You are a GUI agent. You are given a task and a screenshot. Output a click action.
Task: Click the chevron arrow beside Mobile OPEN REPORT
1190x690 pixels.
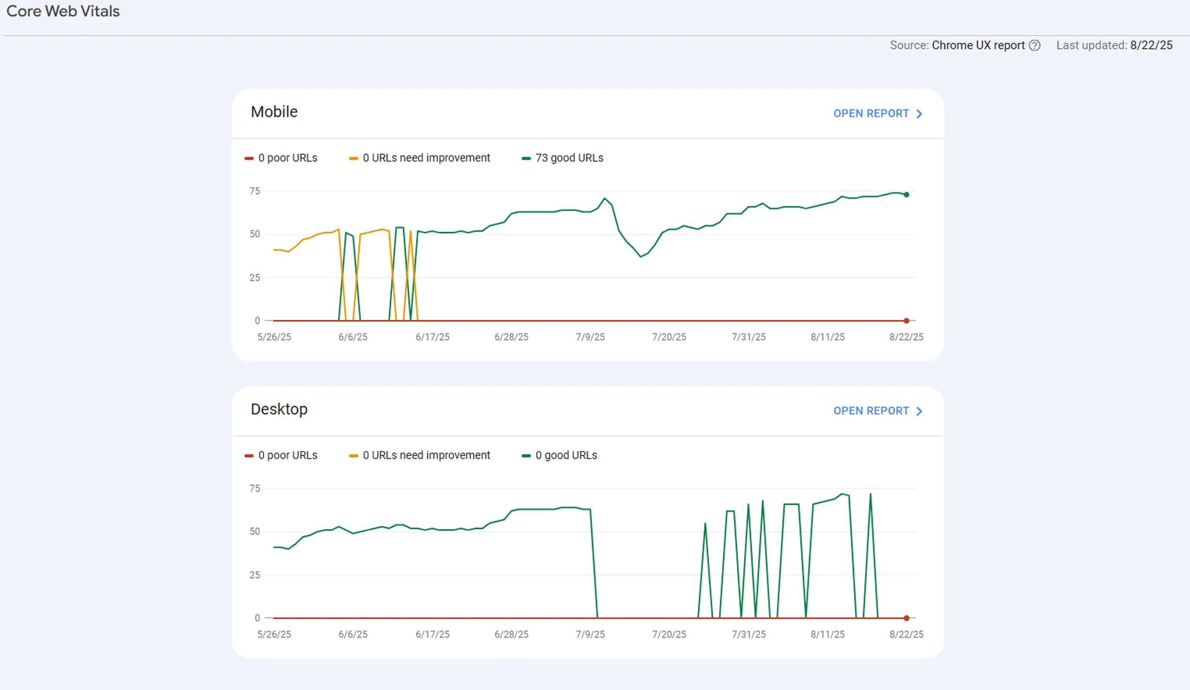919,113
